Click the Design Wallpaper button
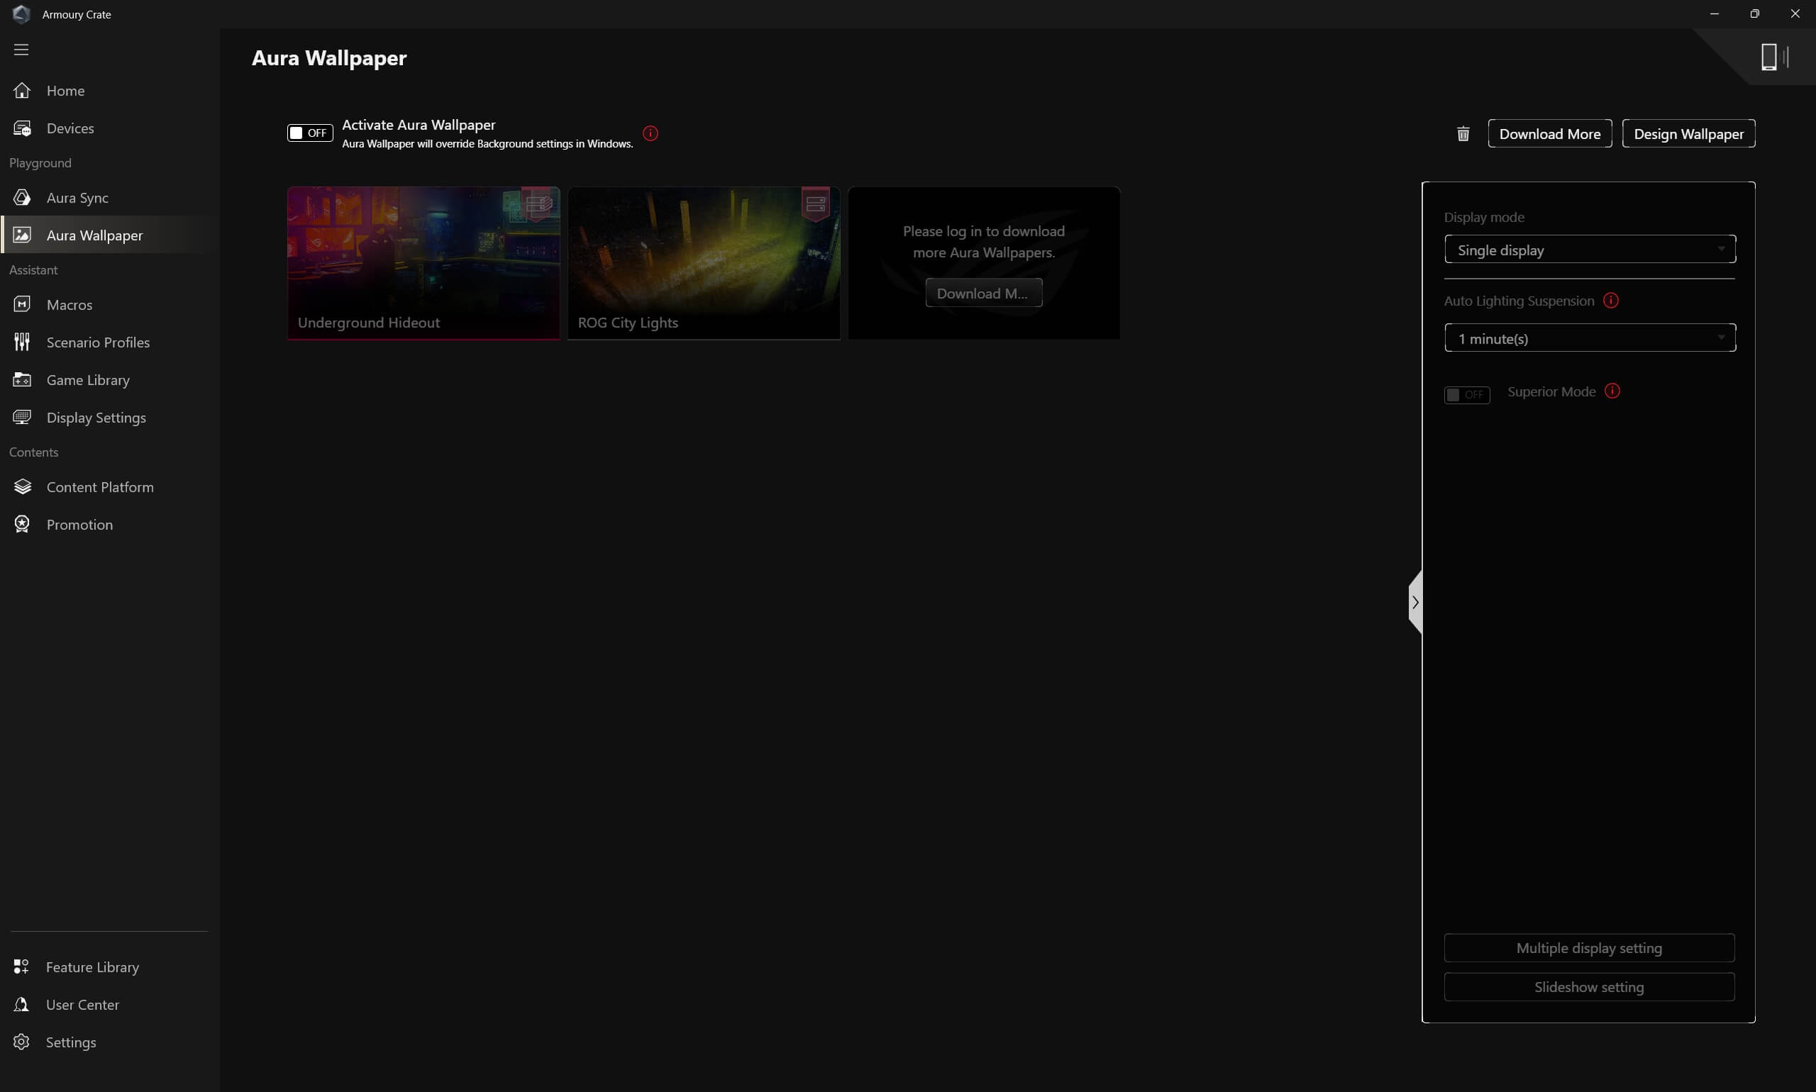The height and width of the screenshot is (1092, 1816). tap(1688, 134)
